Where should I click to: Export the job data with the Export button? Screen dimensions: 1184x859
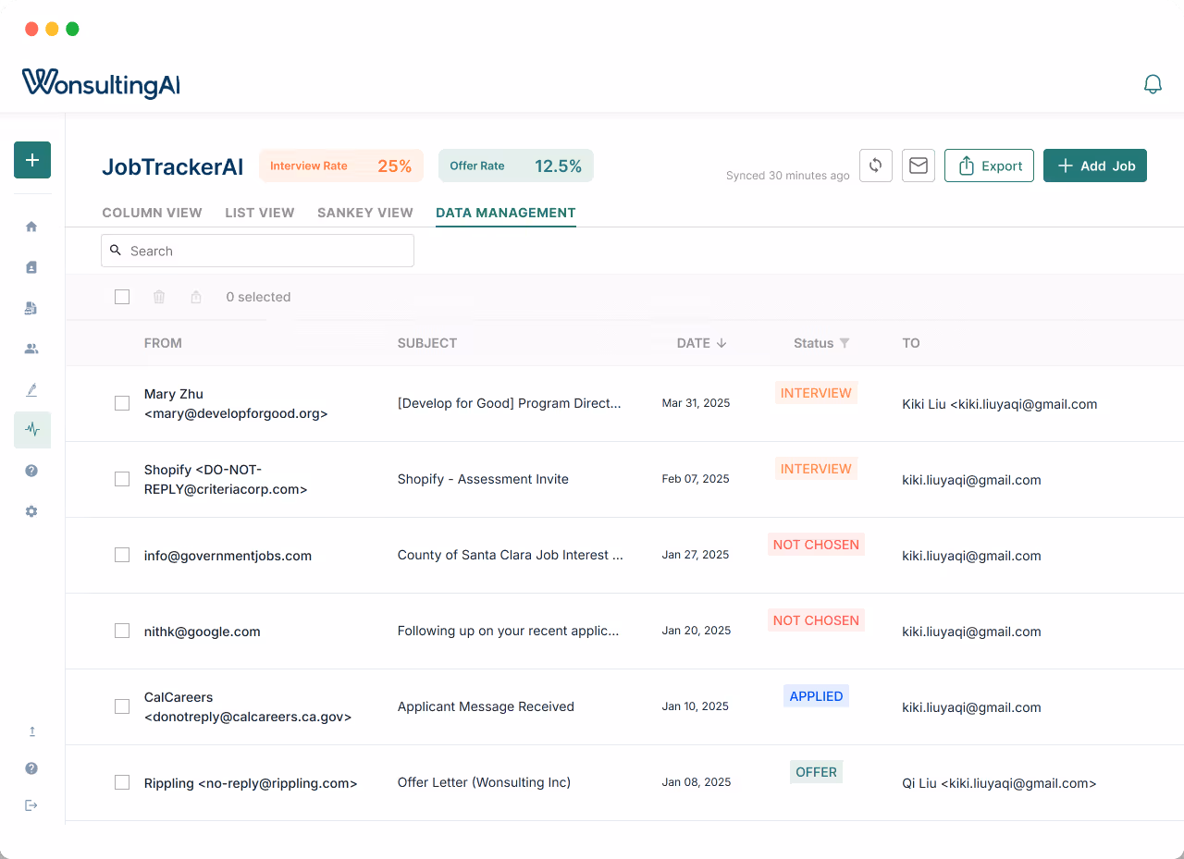click(x=989, y=166)
